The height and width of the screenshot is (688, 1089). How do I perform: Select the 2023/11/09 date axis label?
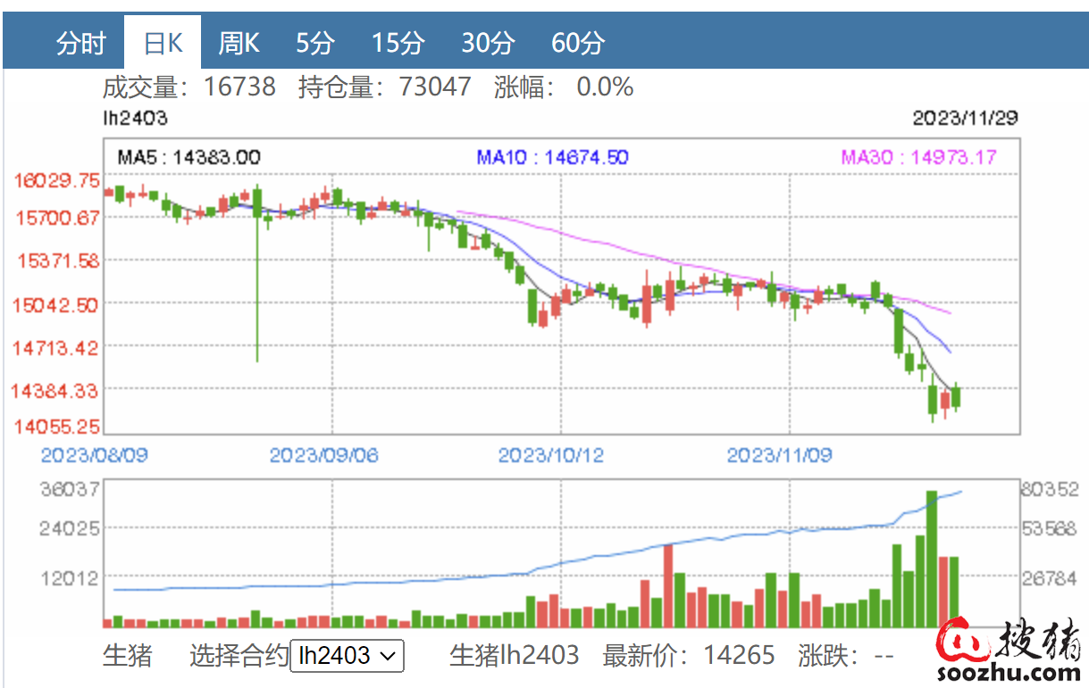[x=779, y=455]
